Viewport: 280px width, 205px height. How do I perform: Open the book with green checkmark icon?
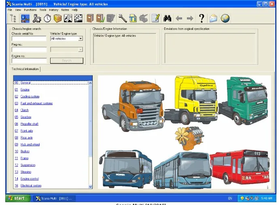pos(100,18)
